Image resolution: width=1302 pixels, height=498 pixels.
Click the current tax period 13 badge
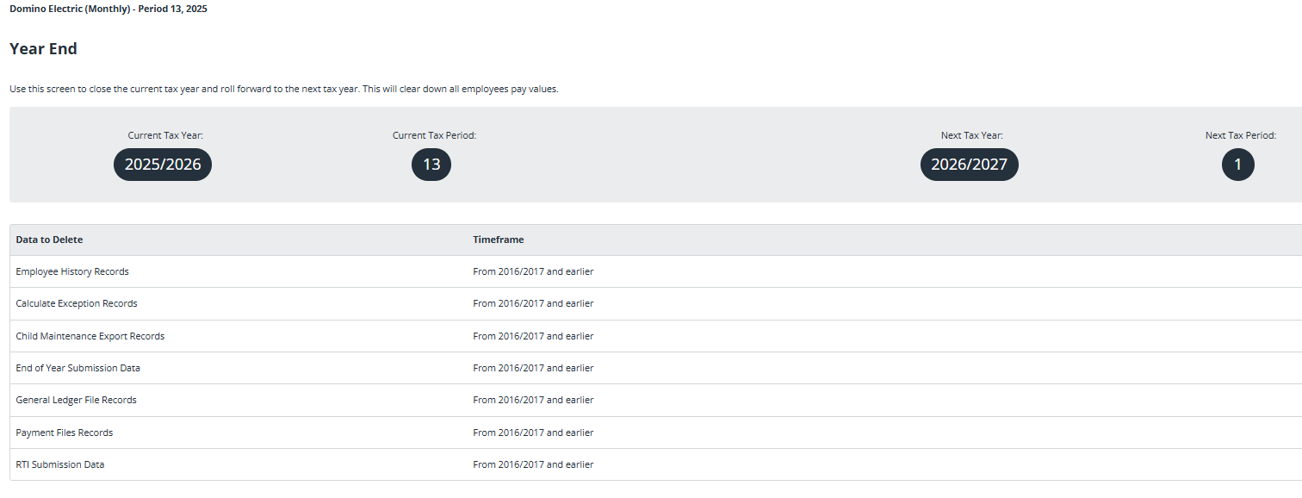coord(431,165)
